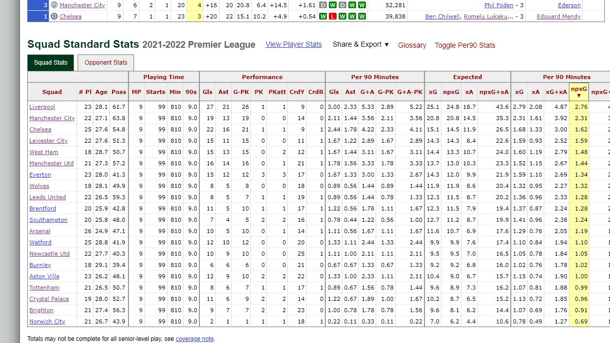
Task: Open the Burnley squad link
Action: click(40, 265)
